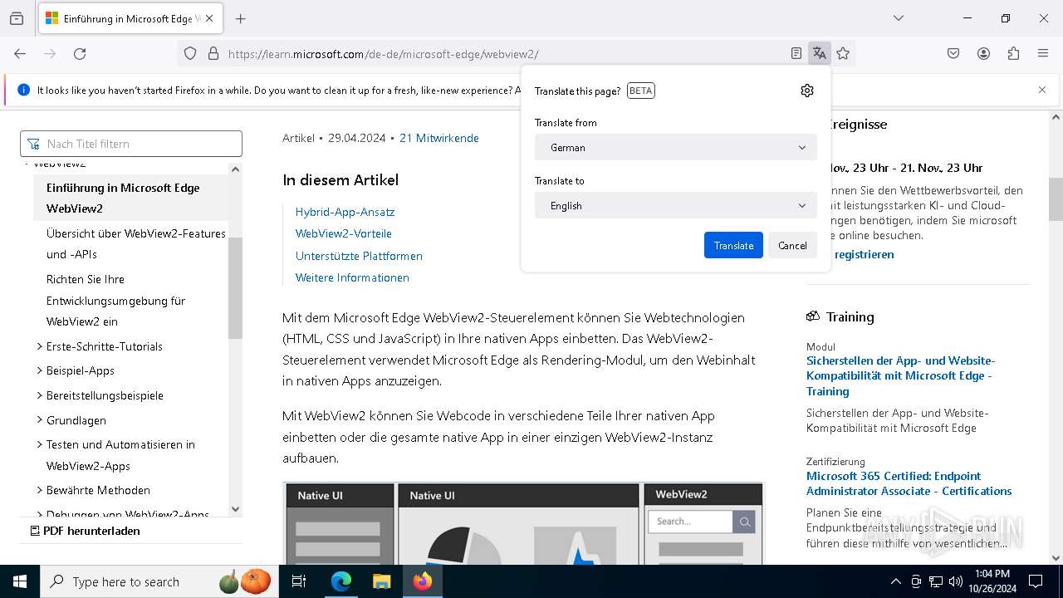1063x598 pixels.
Task: Open Firefox recent browsing view icon
Action: click(17, 18)
